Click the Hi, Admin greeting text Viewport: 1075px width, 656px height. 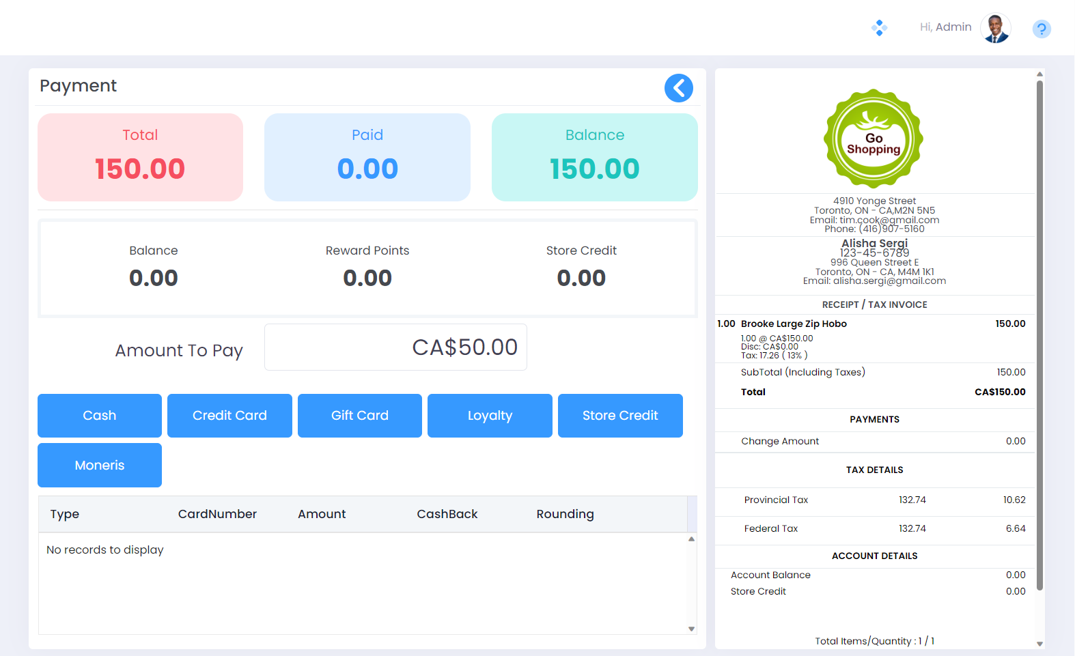pyautogui.click(x=945, y=27)
